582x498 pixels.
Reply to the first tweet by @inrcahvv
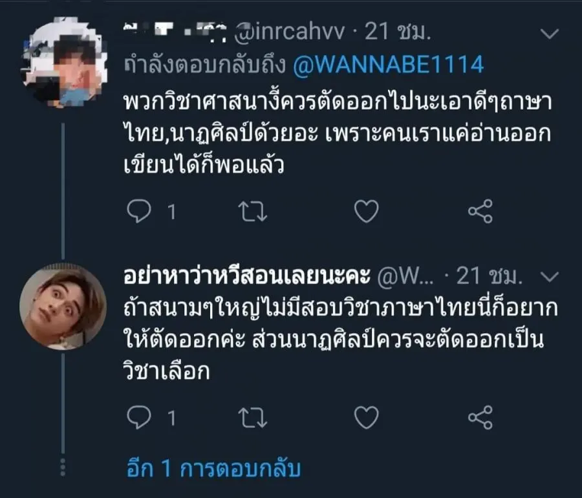point(137,211)
